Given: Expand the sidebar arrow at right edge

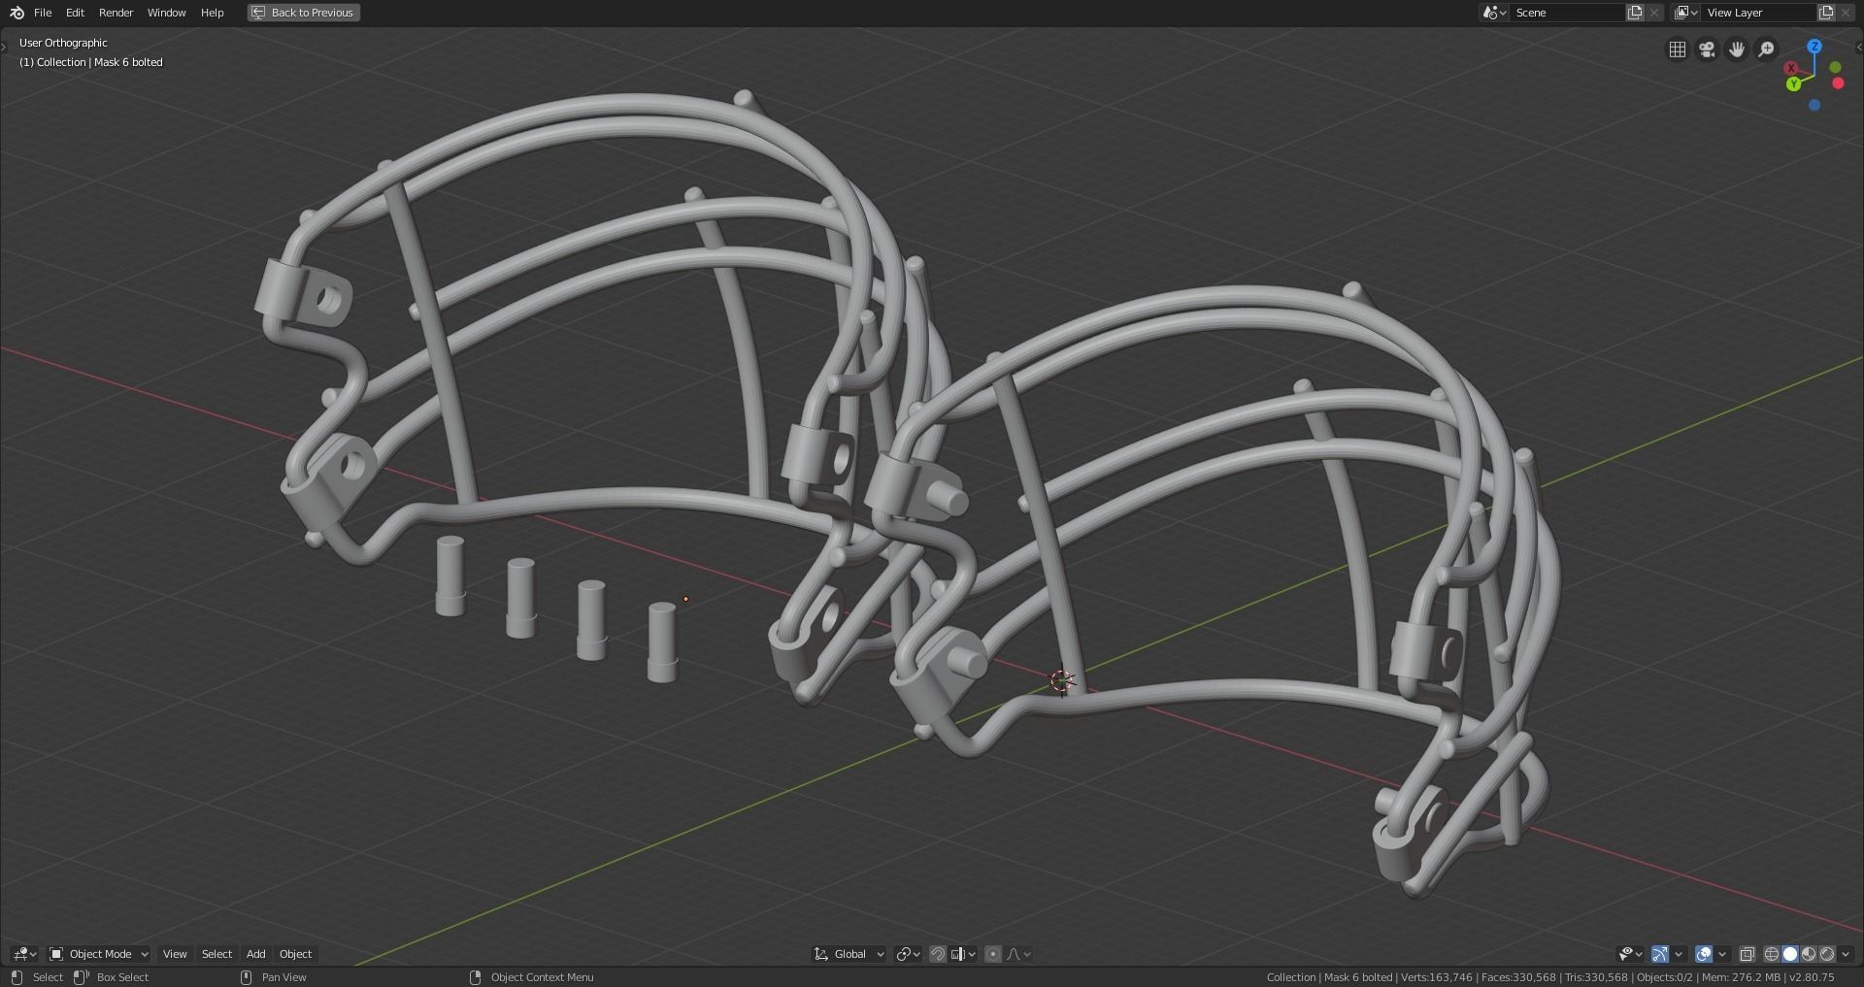Looking at the screenshot, I should 1858,47.
